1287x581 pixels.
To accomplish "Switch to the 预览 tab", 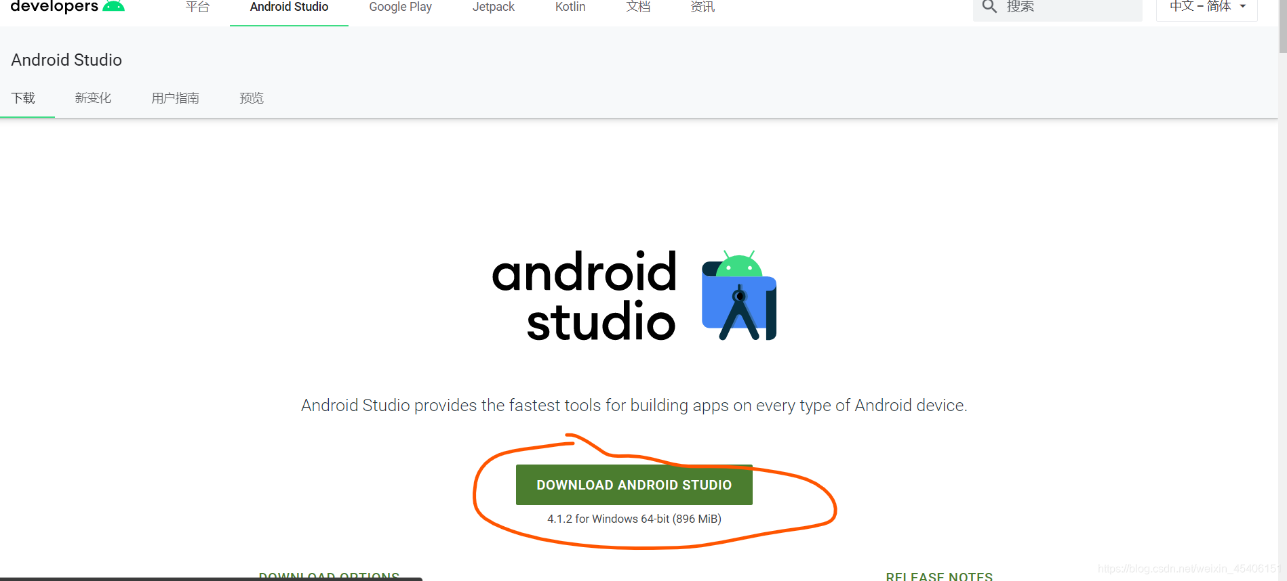I will [x=252, y=98].
